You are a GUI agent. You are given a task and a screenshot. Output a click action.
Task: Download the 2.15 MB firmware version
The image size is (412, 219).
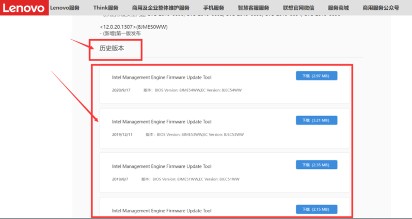316,209
